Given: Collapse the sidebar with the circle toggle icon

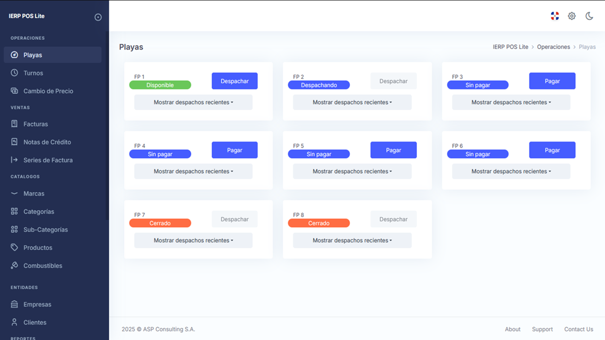Looking at the screenshot, I should point(98,17).
